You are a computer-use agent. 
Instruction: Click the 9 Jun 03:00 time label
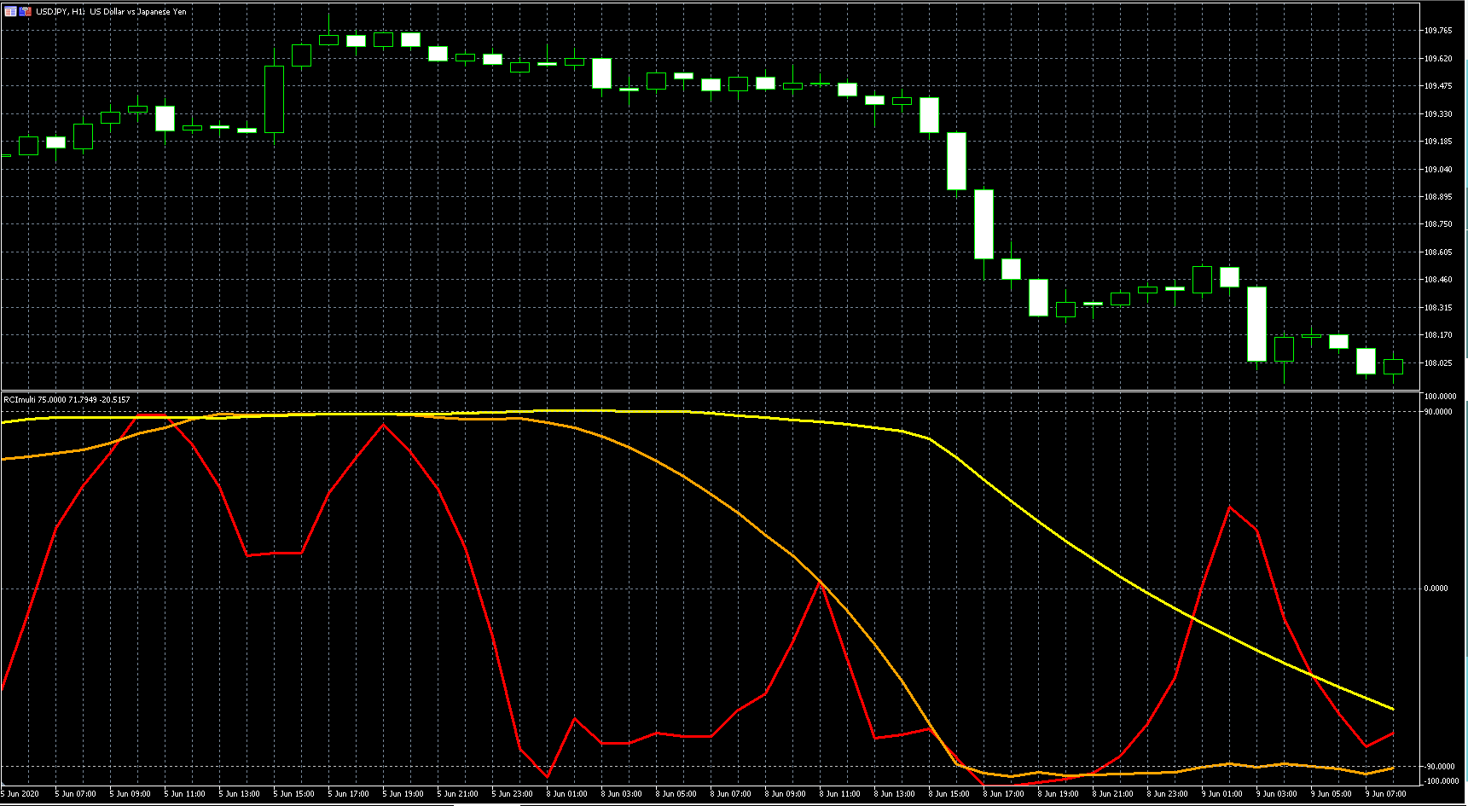tap(1276, 794)
